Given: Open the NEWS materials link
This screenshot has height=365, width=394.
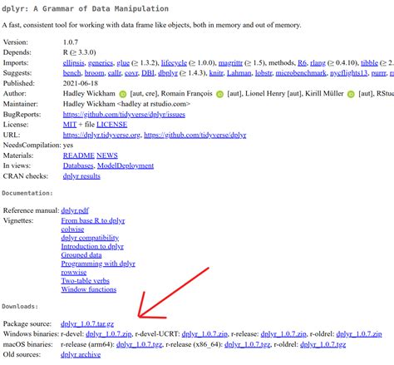Looking at the screenshot, I should click(107, 155).
